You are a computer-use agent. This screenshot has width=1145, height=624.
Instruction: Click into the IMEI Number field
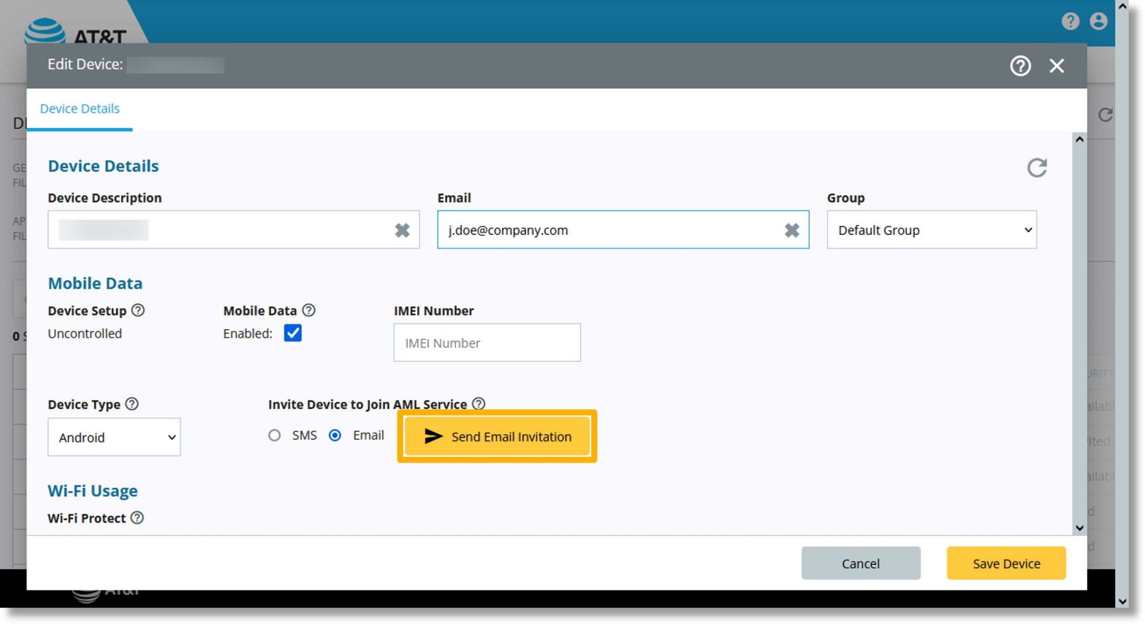[x=487, y=343]
